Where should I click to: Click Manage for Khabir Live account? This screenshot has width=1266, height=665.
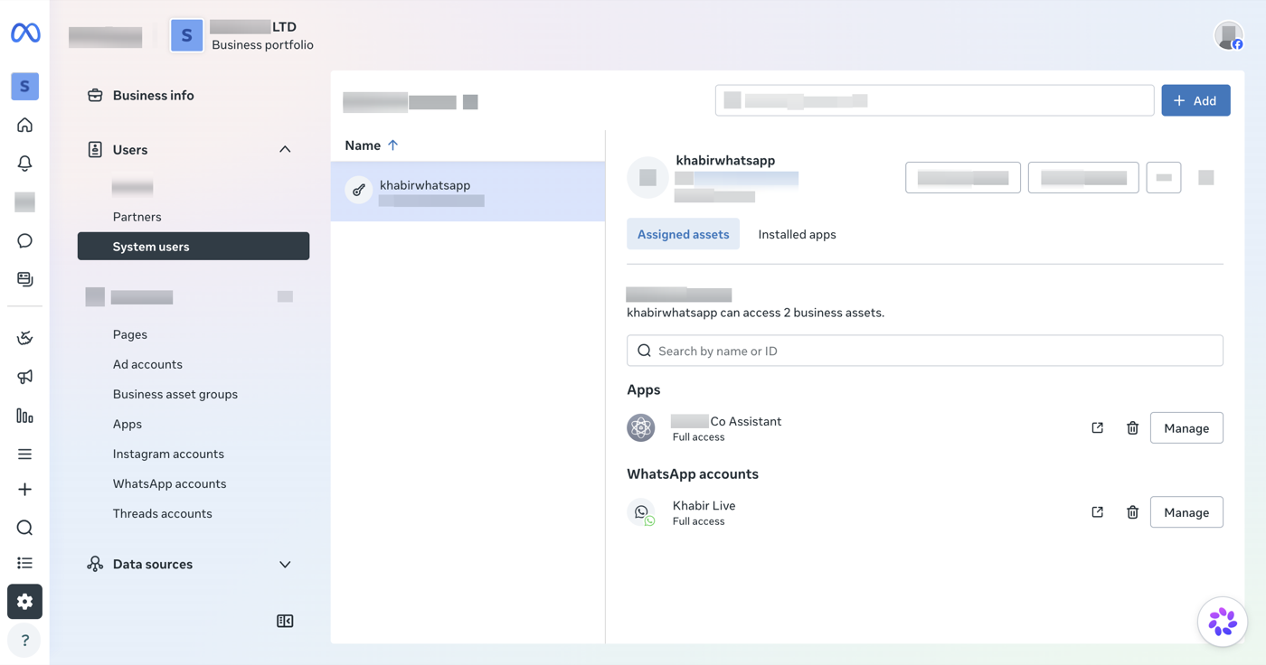click(1186, 512)
